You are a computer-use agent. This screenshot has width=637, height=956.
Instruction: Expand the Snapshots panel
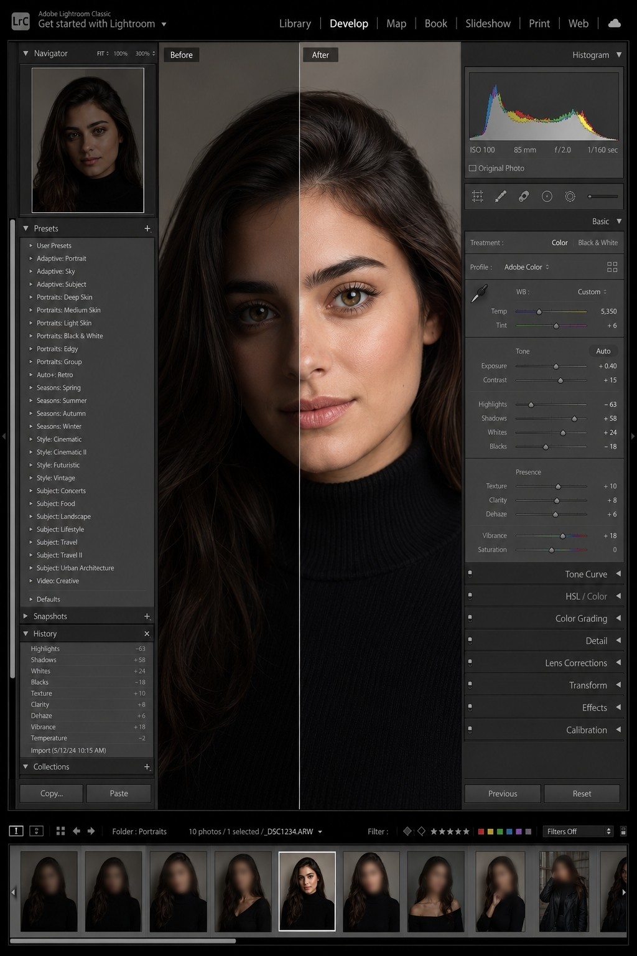click(26, 616)
